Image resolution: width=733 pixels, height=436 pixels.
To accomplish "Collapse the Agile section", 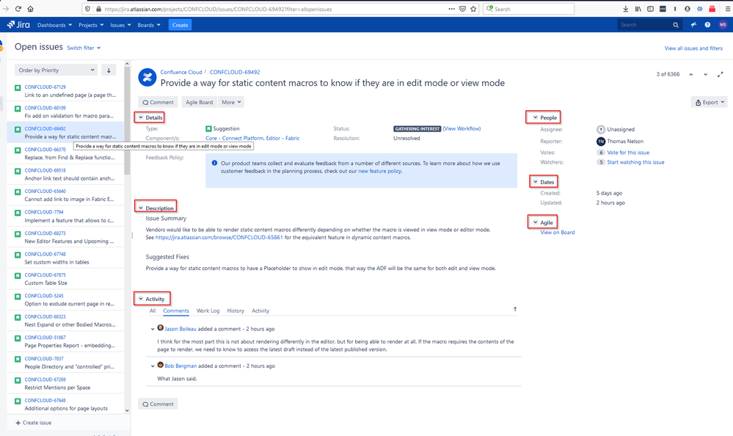I will pos(536,222).
